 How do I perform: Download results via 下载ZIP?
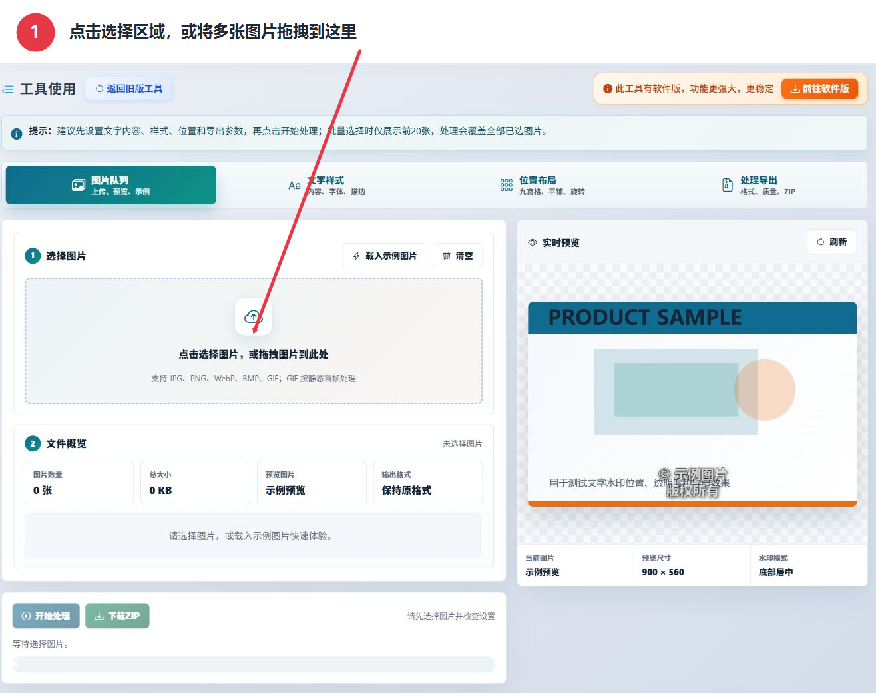point(117,616)
